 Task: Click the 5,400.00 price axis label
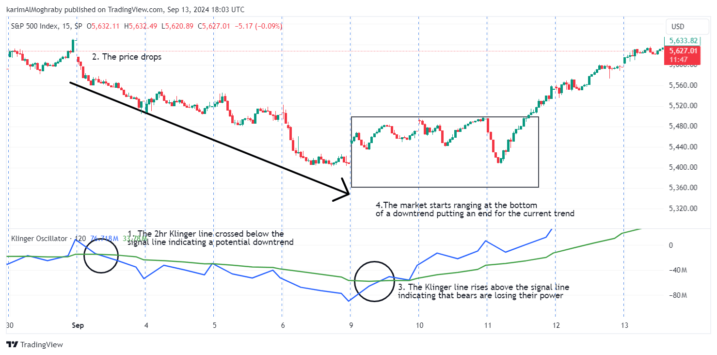683,167
